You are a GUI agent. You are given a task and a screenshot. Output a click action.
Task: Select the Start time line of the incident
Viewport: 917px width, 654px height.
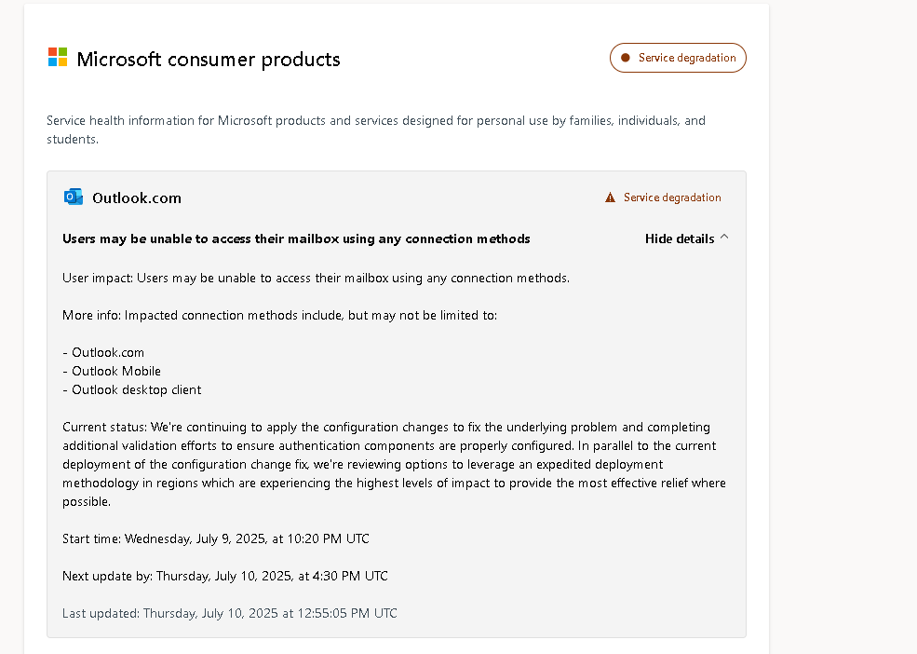[x=215, y=538]
